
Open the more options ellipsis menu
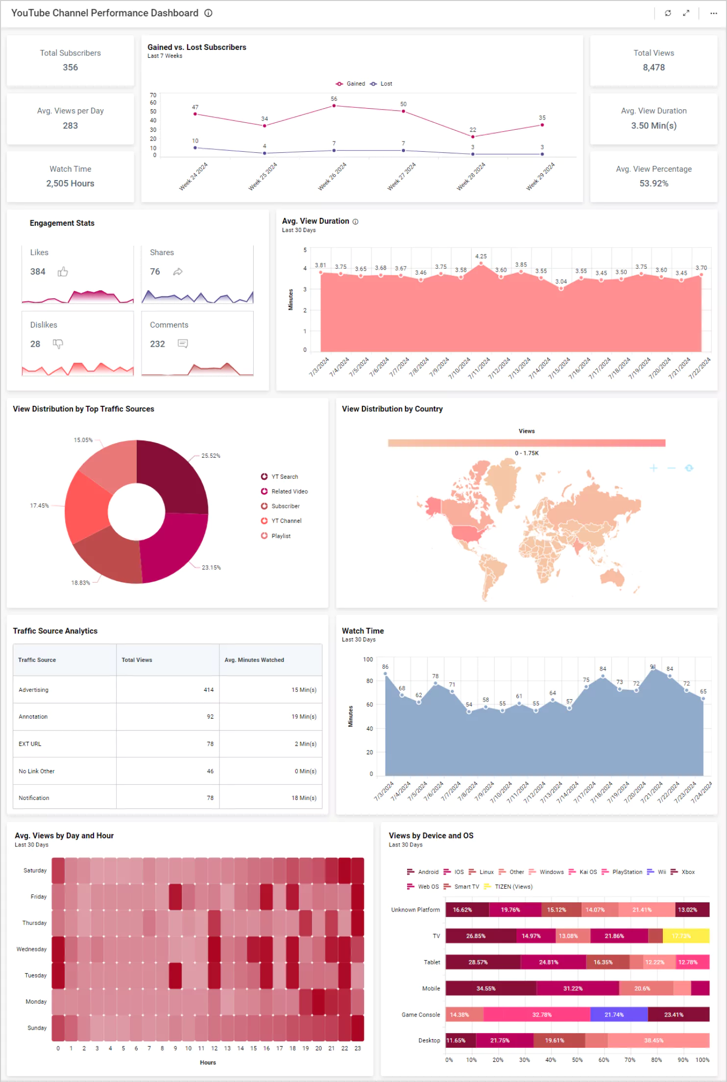click(x=713, y=13)
